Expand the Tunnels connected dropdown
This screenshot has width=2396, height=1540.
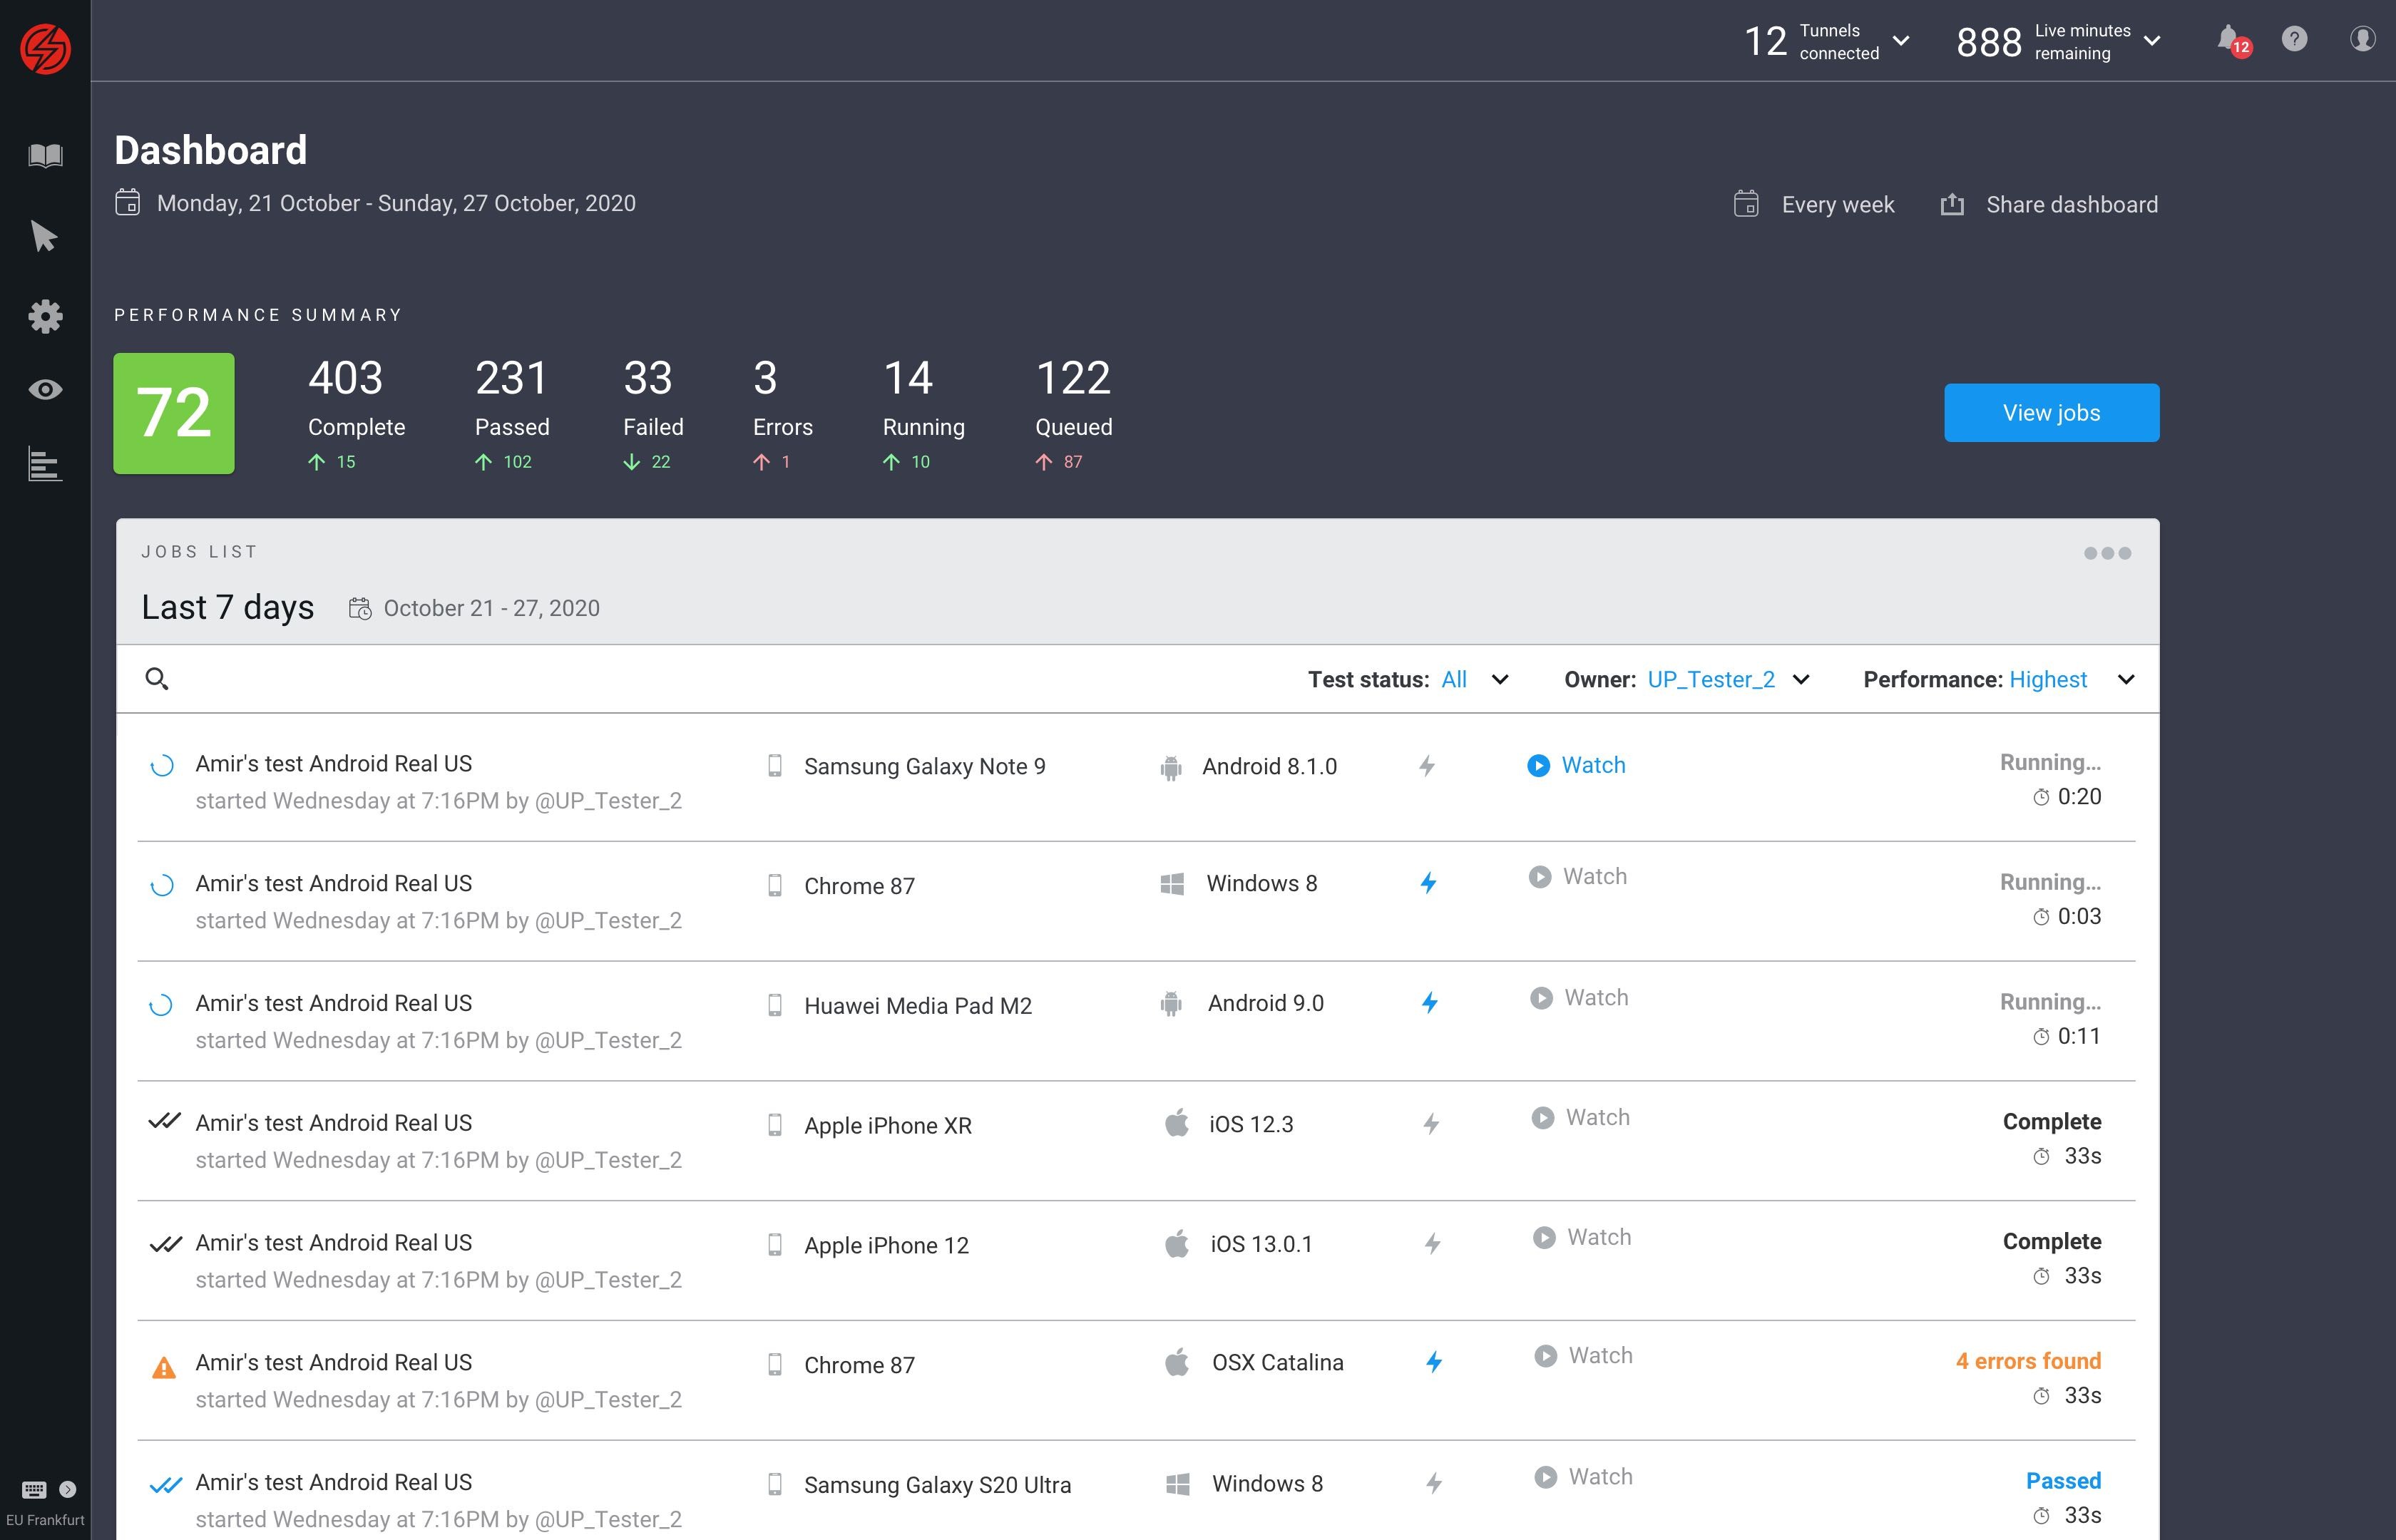point(1901,41)
